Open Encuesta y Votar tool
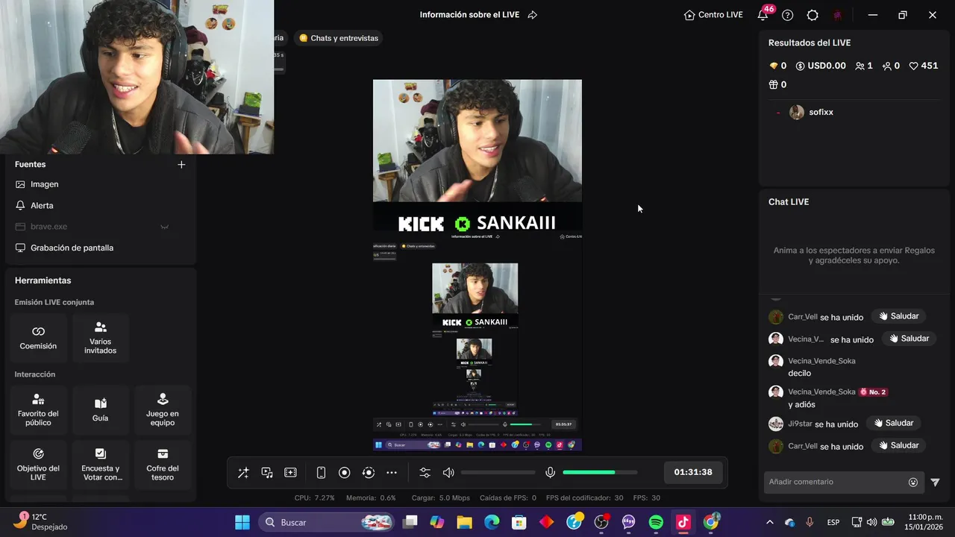This screenshot has width=955, height=537. 101,465
